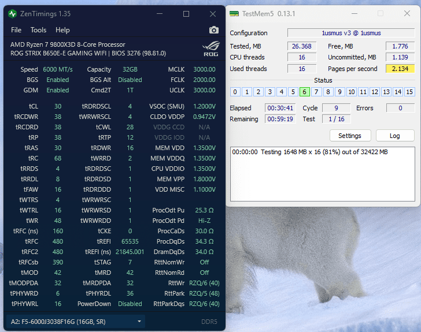Image resolution: width=421 pixels, height=332 pixels.
Task: Click the Tested MB value 26.368
Action: [302, 46]
